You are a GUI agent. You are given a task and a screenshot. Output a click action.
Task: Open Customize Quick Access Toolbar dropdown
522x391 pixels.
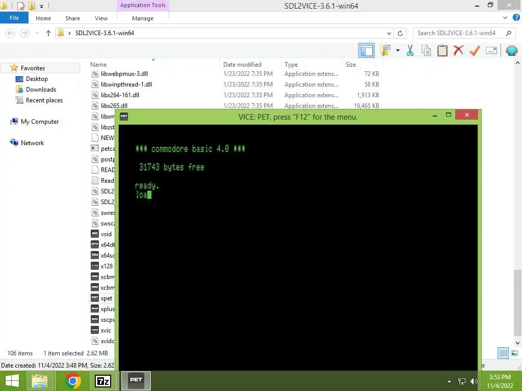(x=41, y=6)
